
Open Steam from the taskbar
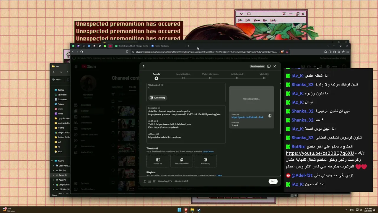tap(199, 210)
